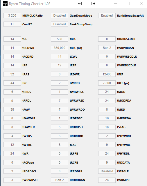Screen dimensions: 147x186
Task: Click the GearDownMode Disabled field
Action: (x=60, y=15)
